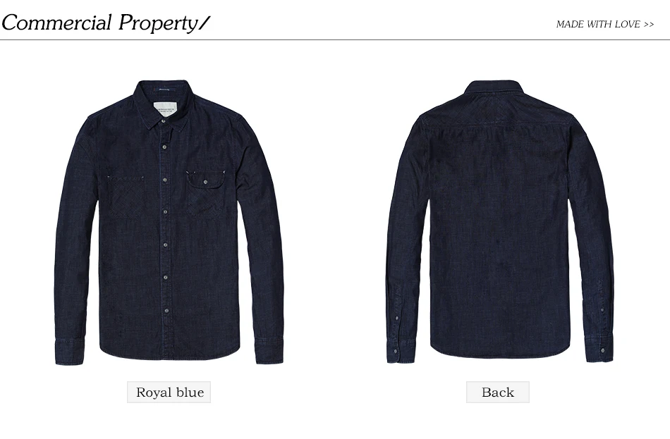Click the horizontal divider line under the header
Viewport: 670px width, 439px height.
click(335, 39)
